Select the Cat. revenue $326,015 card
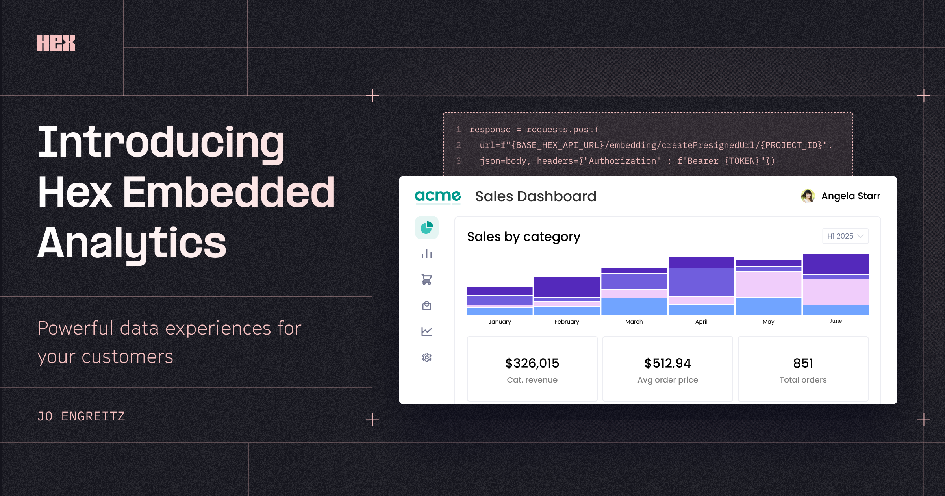 pyautogui.click(x=532, y=368)
